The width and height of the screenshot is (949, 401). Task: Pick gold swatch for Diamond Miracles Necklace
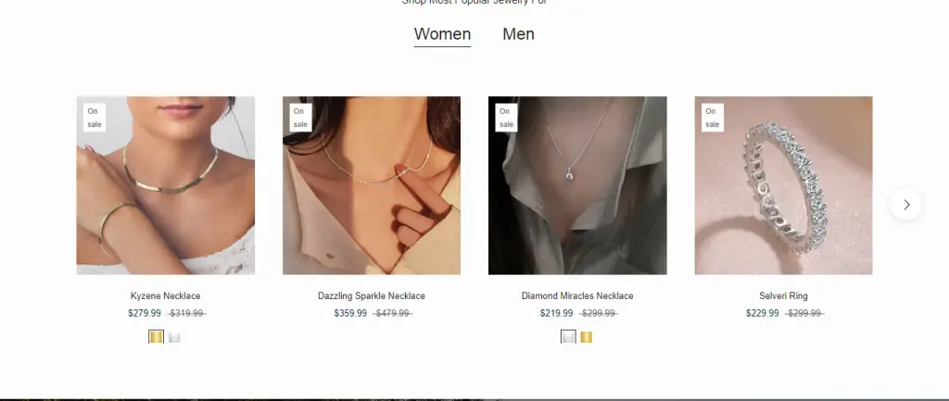pos(586,337)
